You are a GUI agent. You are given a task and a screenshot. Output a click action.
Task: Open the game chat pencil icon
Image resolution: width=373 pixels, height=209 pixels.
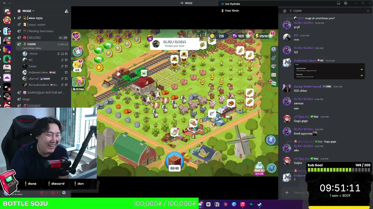(274, 66)
